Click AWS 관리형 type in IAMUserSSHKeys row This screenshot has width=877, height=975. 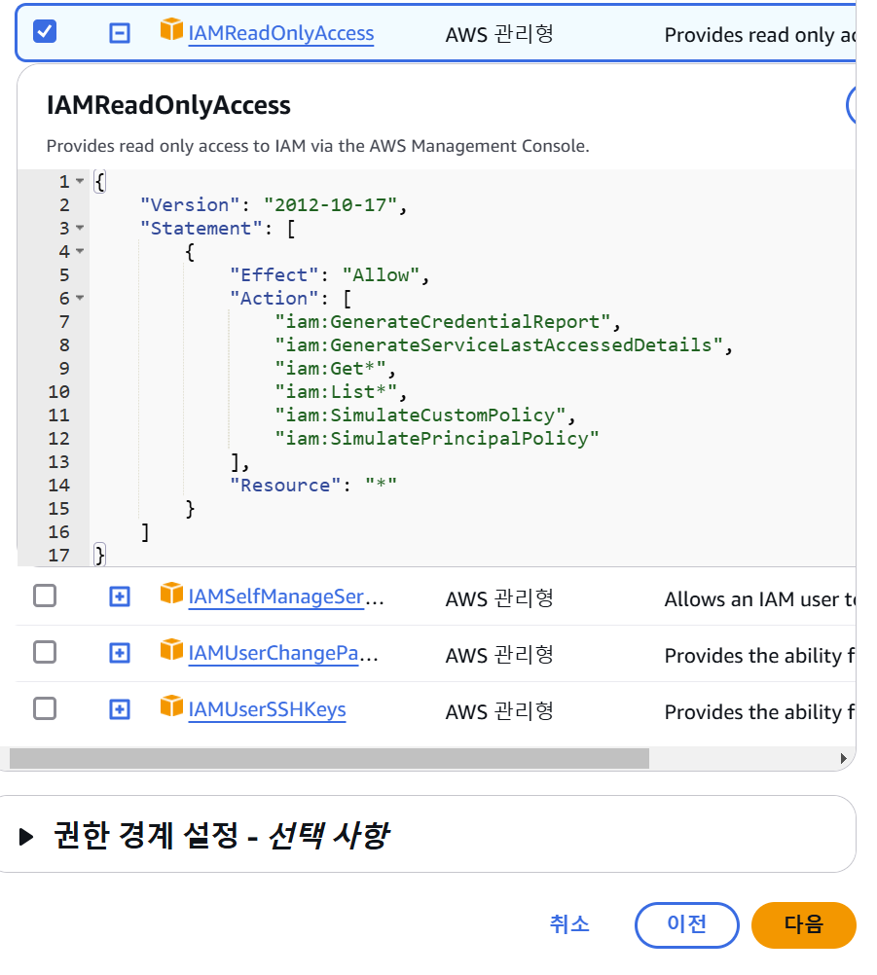click(499, 712)
